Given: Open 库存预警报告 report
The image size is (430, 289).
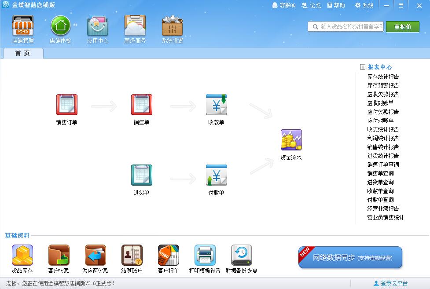Looking at the screenshot, I should pyautogui.click(x=383, y=85).
